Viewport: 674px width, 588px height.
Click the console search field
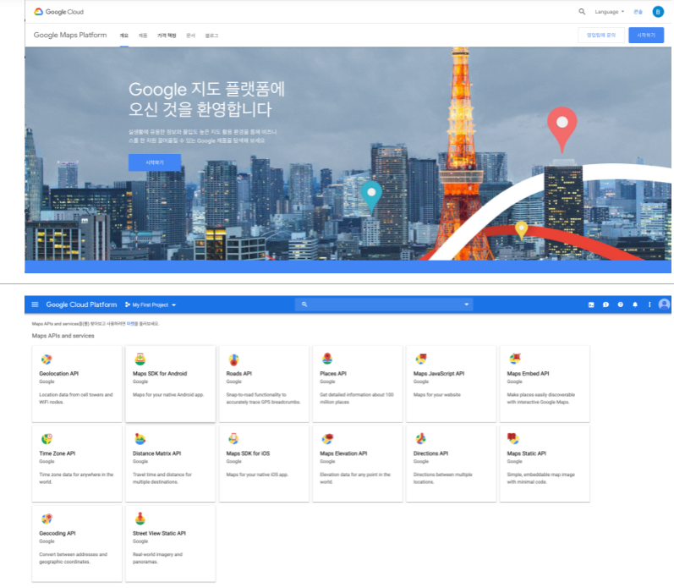pos(384,305)
